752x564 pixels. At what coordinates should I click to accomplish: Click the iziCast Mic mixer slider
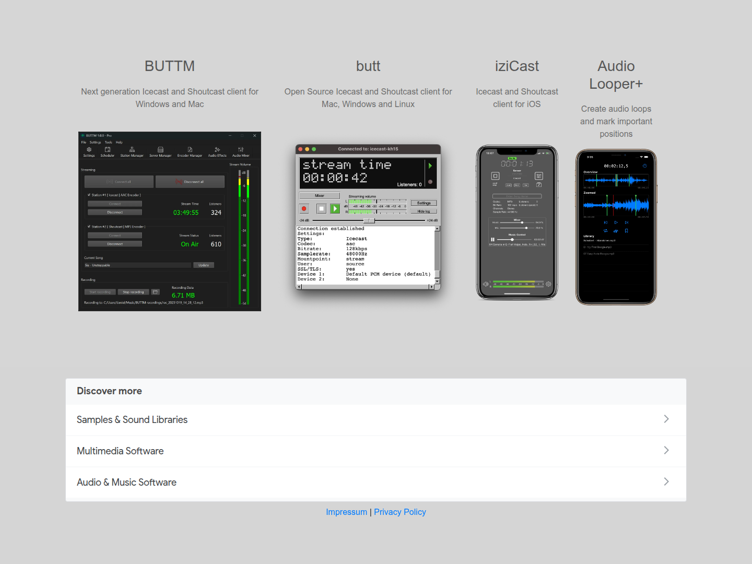click(517, 228)
